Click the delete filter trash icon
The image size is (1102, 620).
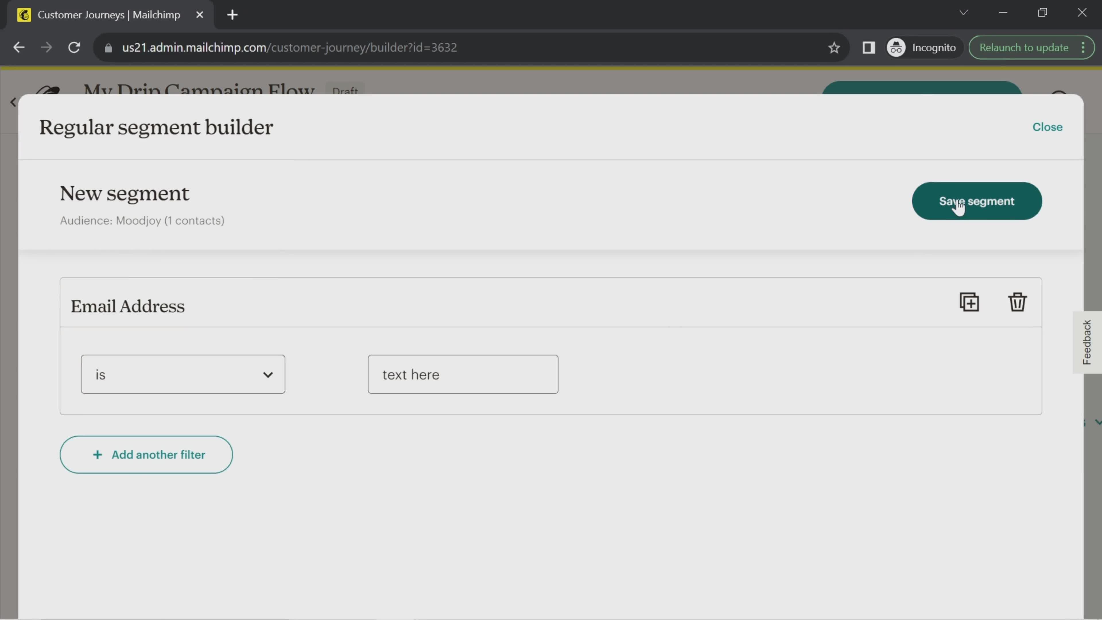tap(1017, 302)
